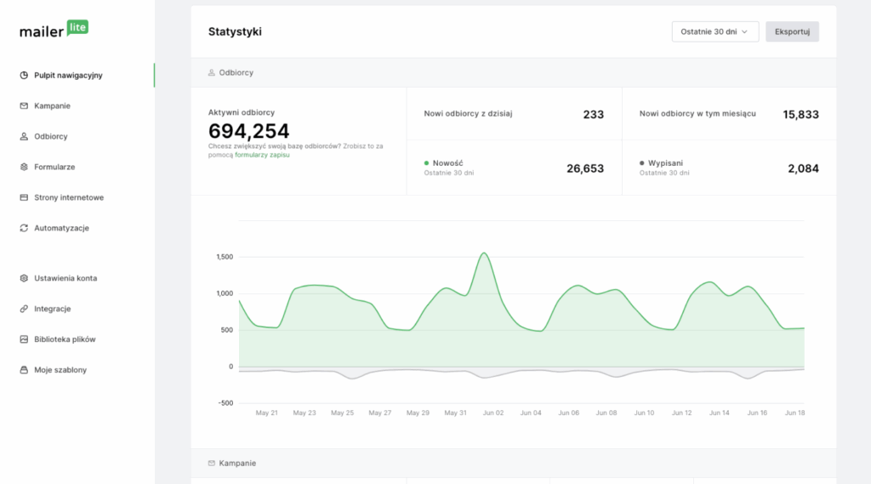Toggle the gray Wypisani series indicator
871x484 pixels.
(x=641, y=162)
